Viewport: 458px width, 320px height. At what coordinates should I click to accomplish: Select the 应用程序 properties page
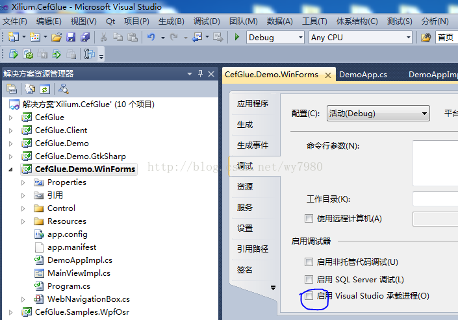[253, 104]
